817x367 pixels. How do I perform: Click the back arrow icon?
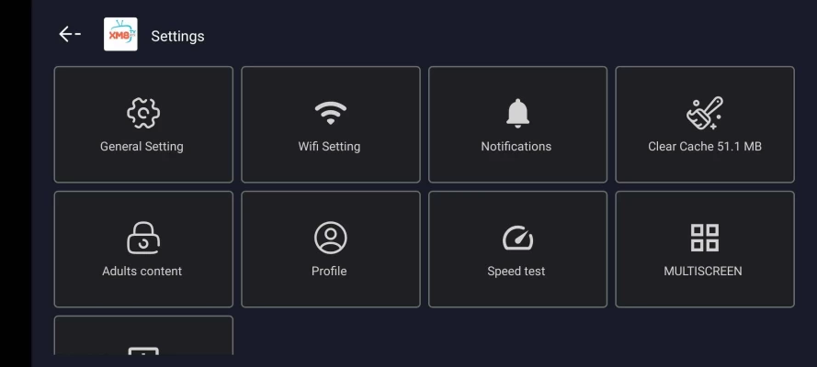[69, 34]
